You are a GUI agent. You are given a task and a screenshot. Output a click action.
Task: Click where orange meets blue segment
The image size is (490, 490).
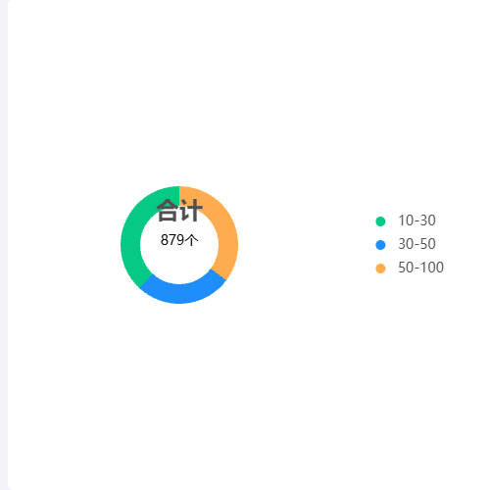point(219,274)
